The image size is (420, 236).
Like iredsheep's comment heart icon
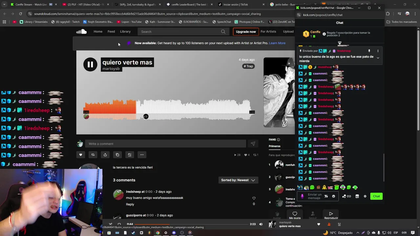tap(254, 198)
